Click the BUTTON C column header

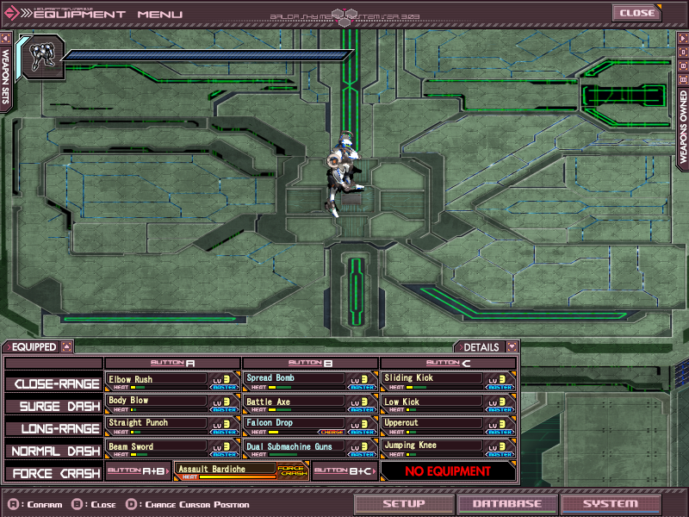pos(448,363)
